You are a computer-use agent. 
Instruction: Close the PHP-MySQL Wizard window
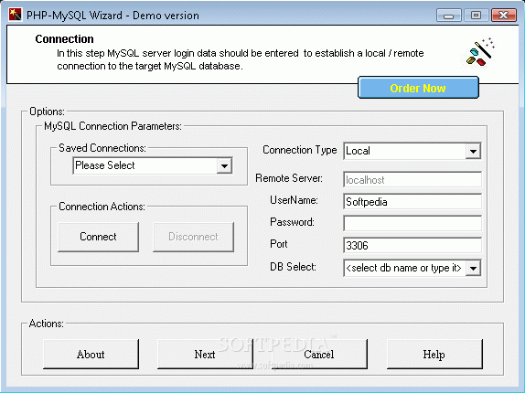pos(504,16)
